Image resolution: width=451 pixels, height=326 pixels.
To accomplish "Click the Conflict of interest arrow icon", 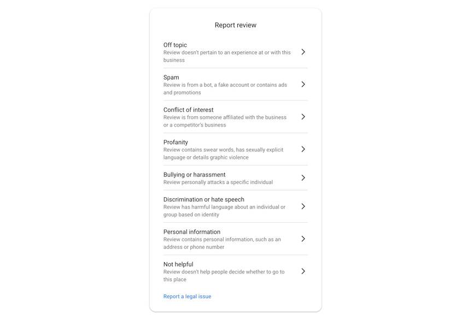I will tap(303, 116).
